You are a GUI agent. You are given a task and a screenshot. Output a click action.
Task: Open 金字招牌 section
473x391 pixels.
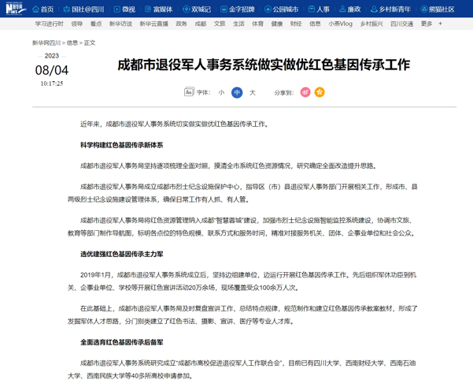[x=238, y=9]
